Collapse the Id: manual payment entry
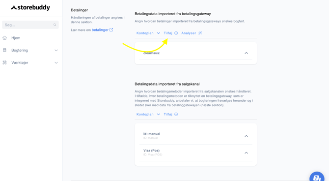The width and height of the screenshot is (329, 181). 247,136
